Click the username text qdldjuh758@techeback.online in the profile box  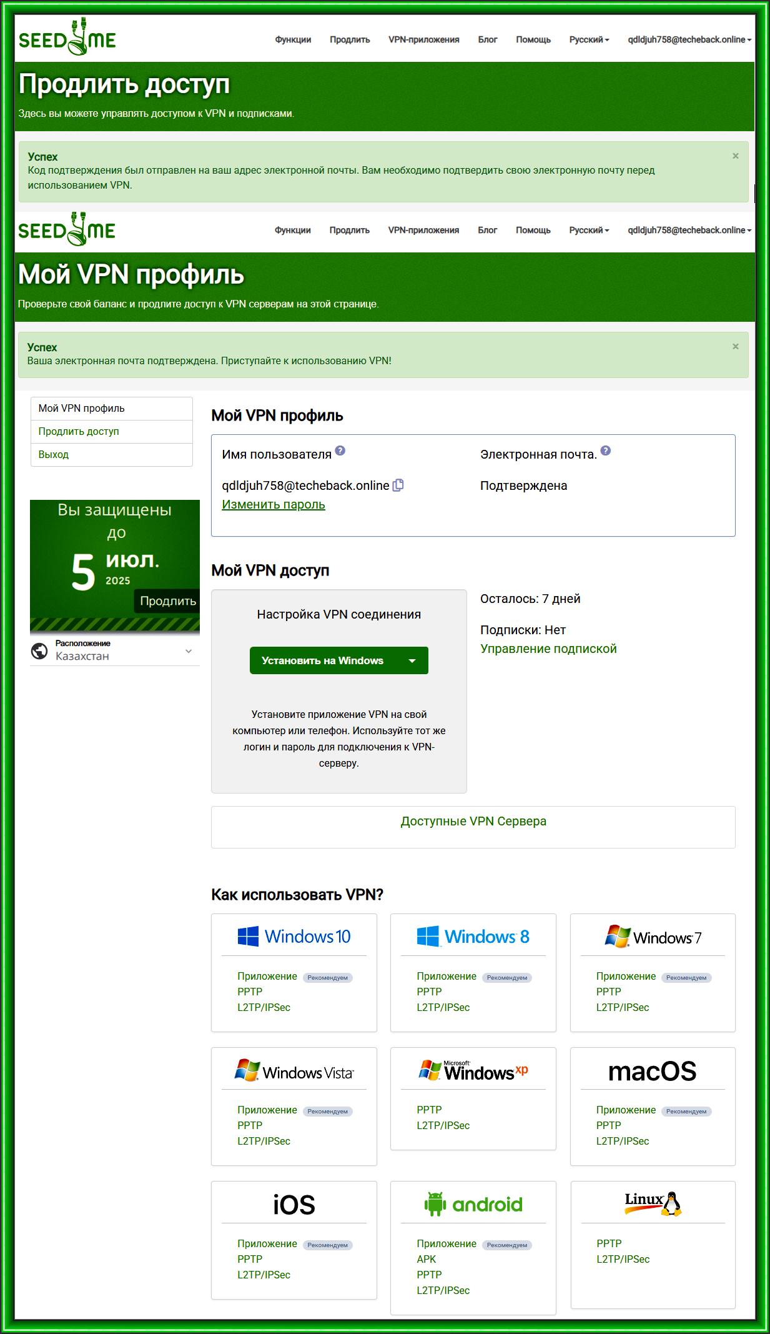305,485
